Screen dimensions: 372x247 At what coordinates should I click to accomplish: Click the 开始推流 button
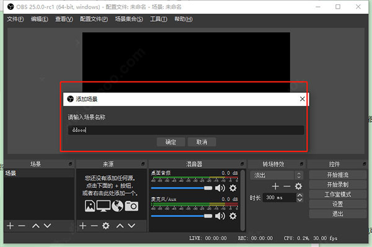coord(338,175)
